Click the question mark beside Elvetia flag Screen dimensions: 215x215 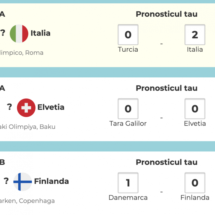click(x=10, y=107)
